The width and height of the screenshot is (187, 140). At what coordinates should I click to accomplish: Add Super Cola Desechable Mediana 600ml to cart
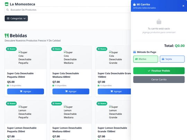pos(71,91)
